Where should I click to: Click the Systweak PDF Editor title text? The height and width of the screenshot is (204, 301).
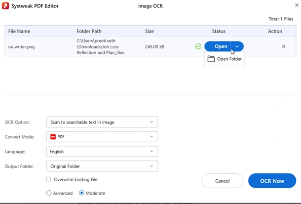pyautogui.click(x=35, y=6)
